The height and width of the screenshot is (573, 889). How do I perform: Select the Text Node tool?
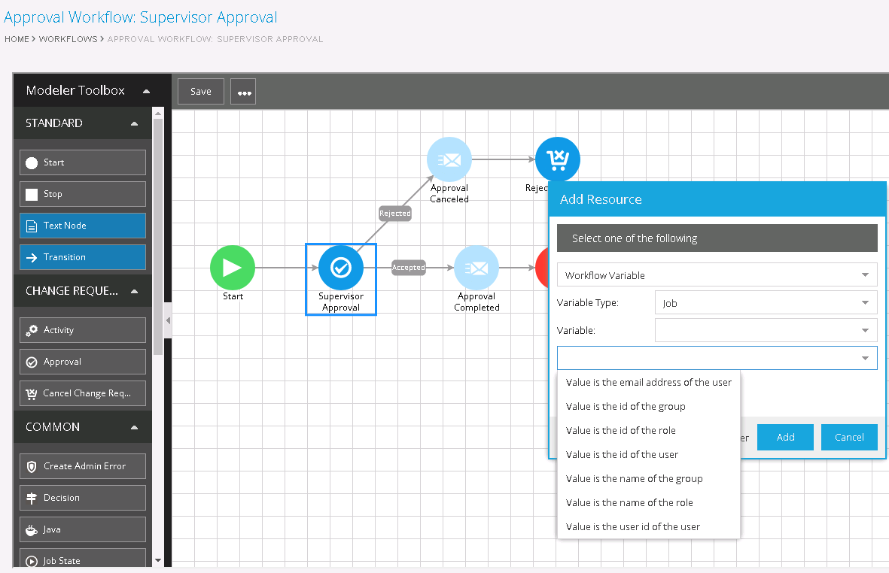point(82,225)
